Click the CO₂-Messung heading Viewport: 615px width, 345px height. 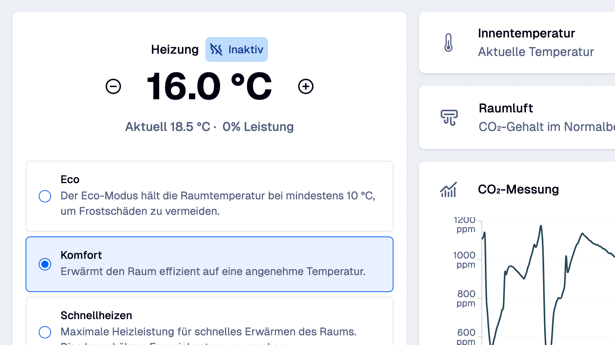[519, 189]
